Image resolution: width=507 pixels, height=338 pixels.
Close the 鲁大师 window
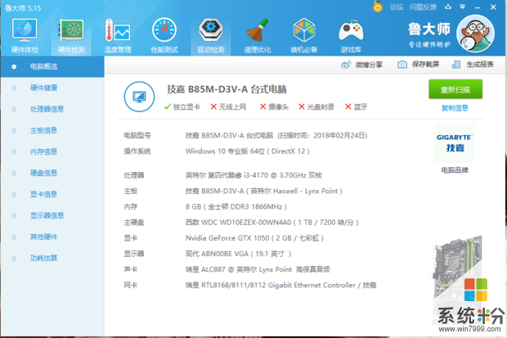(x=493, y=7)
